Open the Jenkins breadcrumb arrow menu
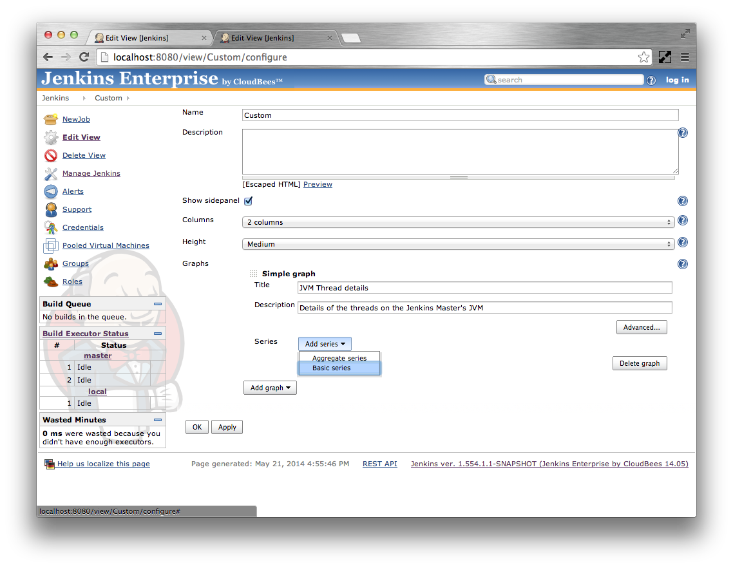This screenshot has height=568, width=733. click(84, 98)
